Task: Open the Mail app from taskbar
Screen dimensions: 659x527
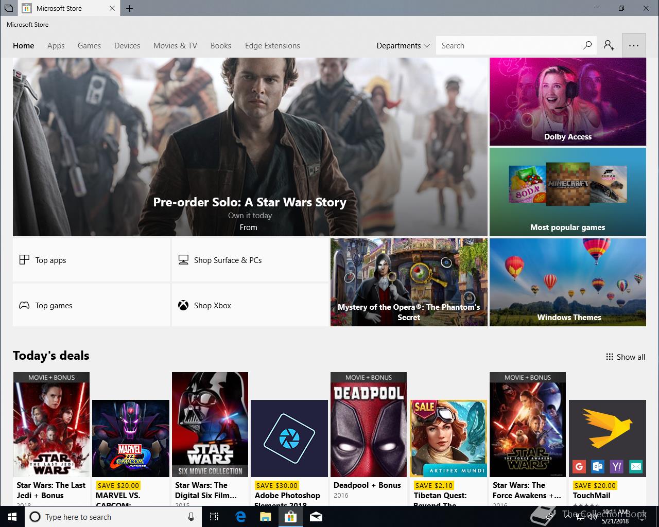Action: point(316,517)
